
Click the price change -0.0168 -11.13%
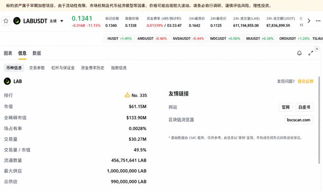[x=86, y=26]
